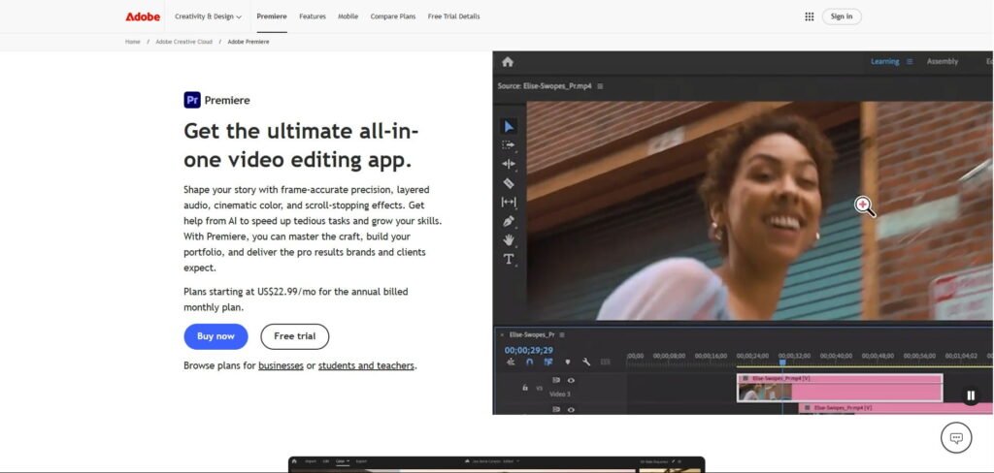
Task: Switch to the Learning workspace tab
Action: tap(885, 61)
